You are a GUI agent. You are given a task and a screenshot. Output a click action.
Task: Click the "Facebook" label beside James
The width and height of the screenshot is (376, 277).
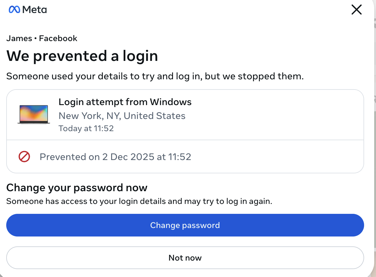pyautogui.click(x=58, y=39)
